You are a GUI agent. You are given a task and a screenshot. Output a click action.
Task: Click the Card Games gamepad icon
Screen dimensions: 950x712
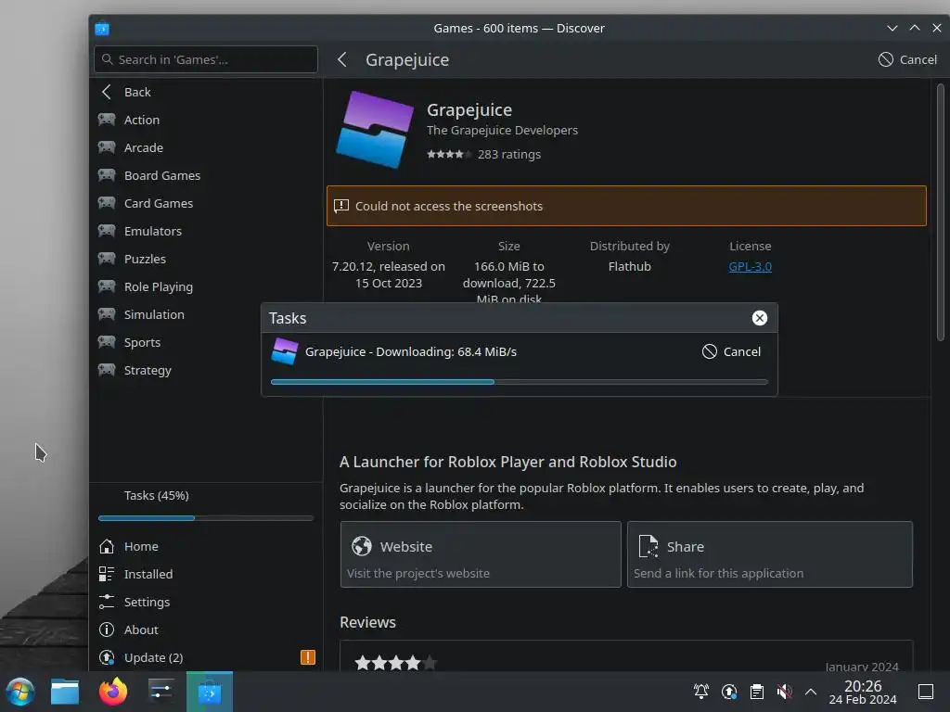pyautogui.click(x=107, y=203)
